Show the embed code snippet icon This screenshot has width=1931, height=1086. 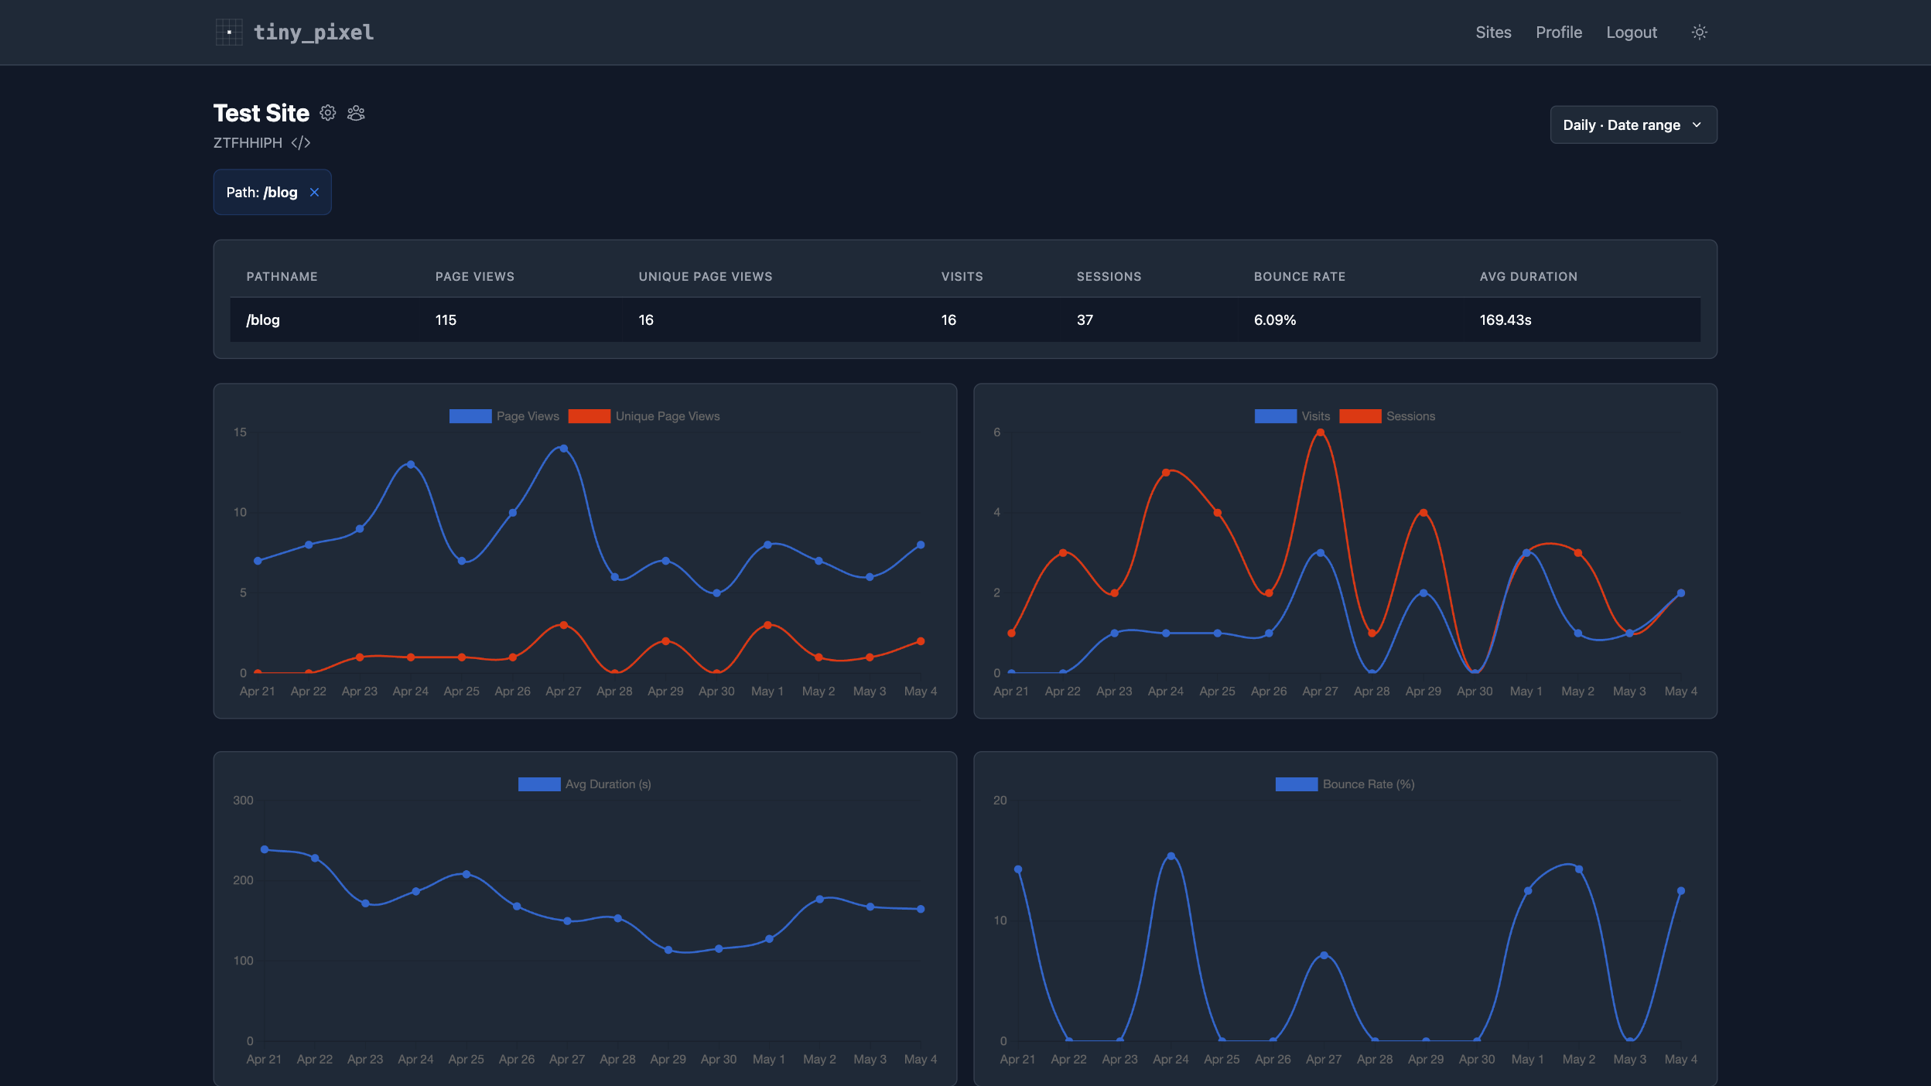tap(301, 143)
